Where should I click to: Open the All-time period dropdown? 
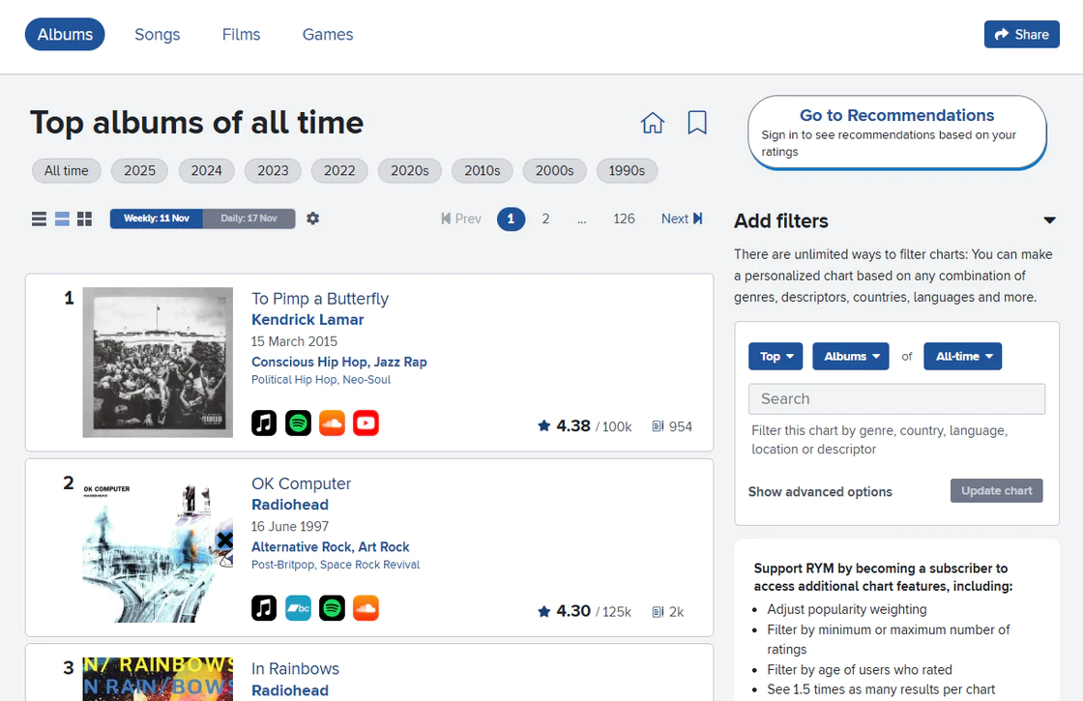962,356
